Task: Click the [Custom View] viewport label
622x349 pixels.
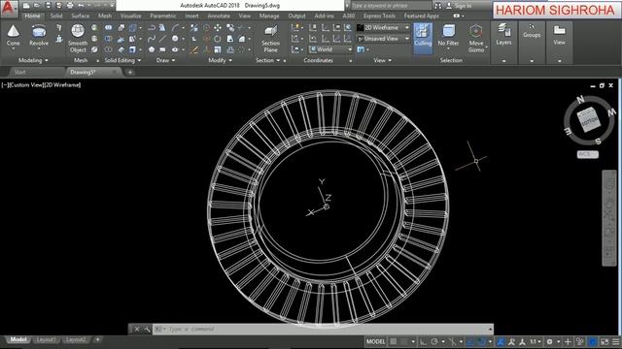Action: 25,84
